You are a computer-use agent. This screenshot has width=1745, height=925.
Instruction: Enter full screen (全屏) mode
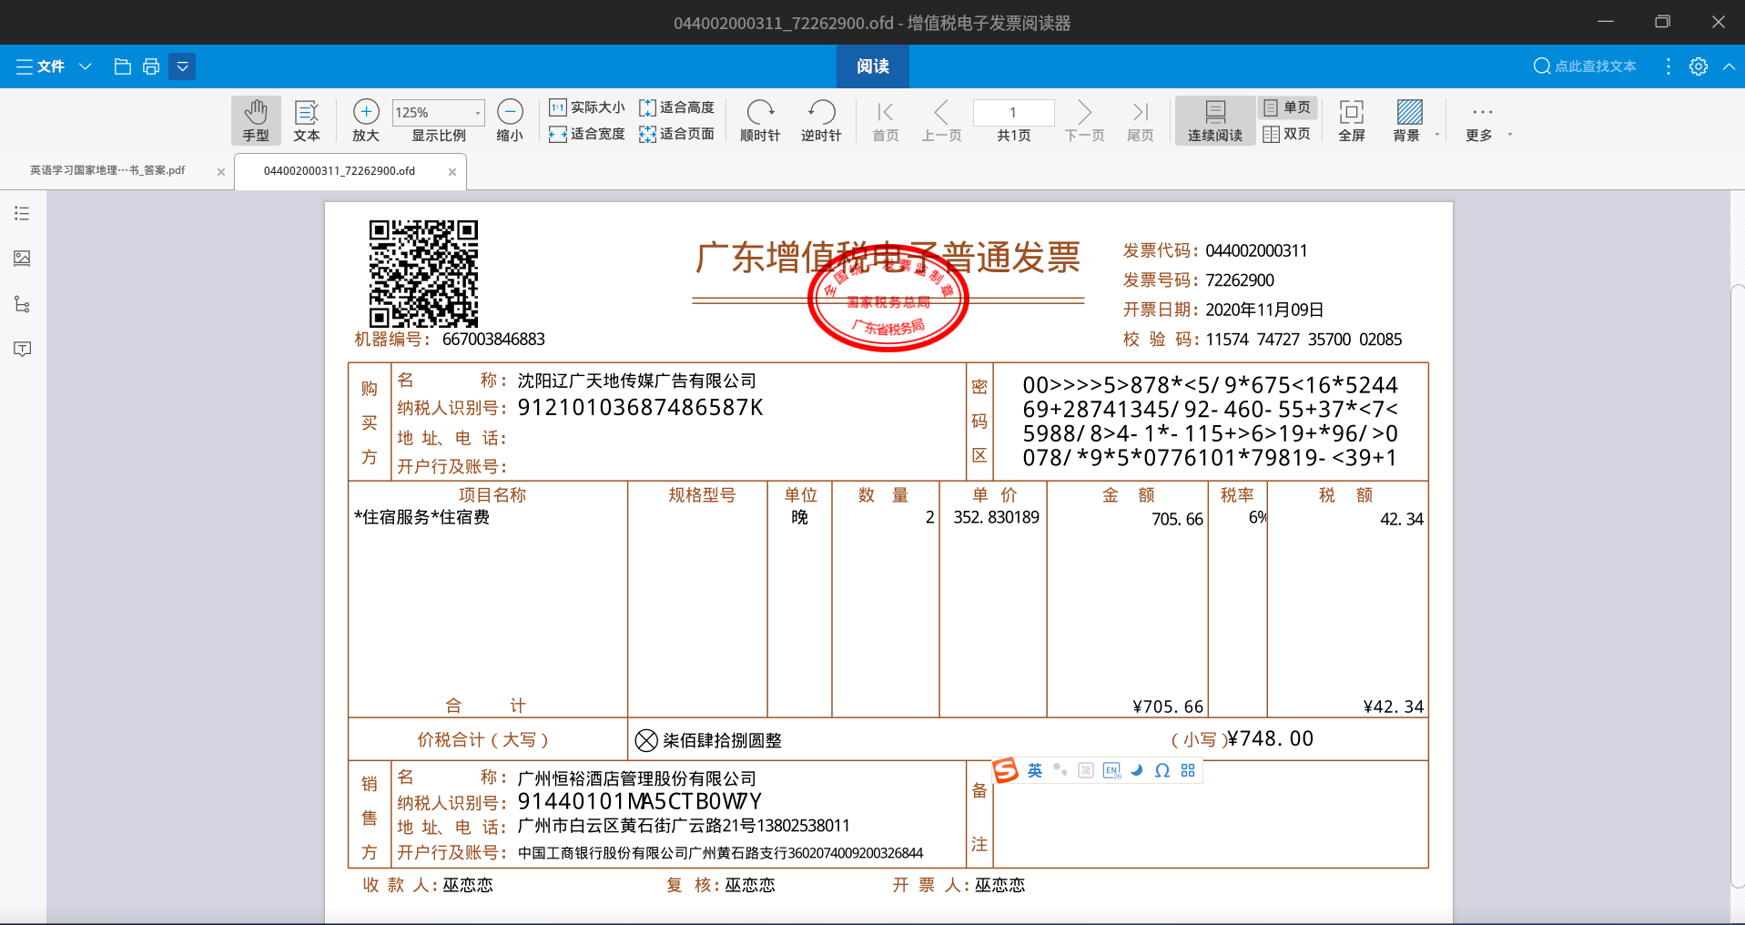point(1352,120)
